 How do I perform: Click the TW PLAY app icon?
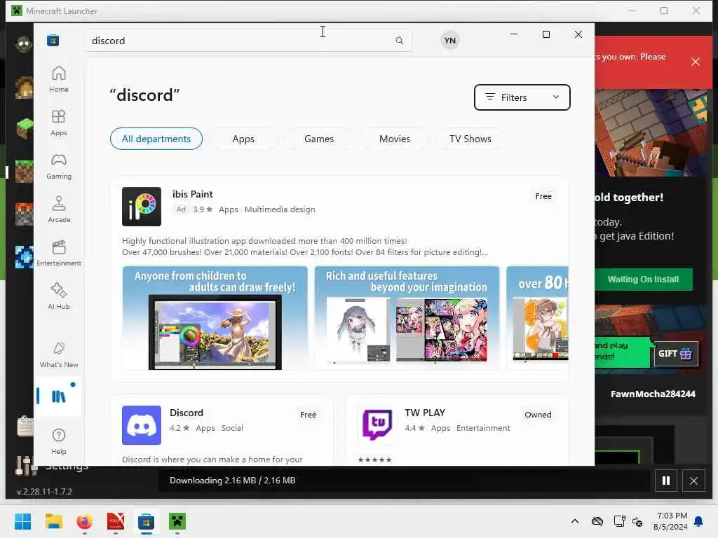click(x=377, y=425)
